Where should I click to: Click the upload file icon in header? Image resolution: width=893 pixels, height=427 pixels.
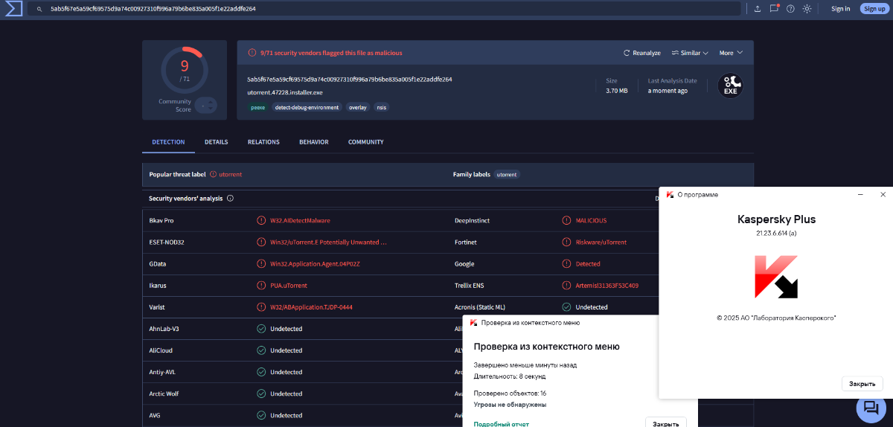pyautogui.click(x=757, y=9)
